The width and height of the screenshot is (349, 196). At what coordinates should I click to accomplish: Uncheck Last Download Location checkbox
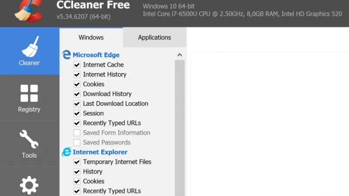77,104
